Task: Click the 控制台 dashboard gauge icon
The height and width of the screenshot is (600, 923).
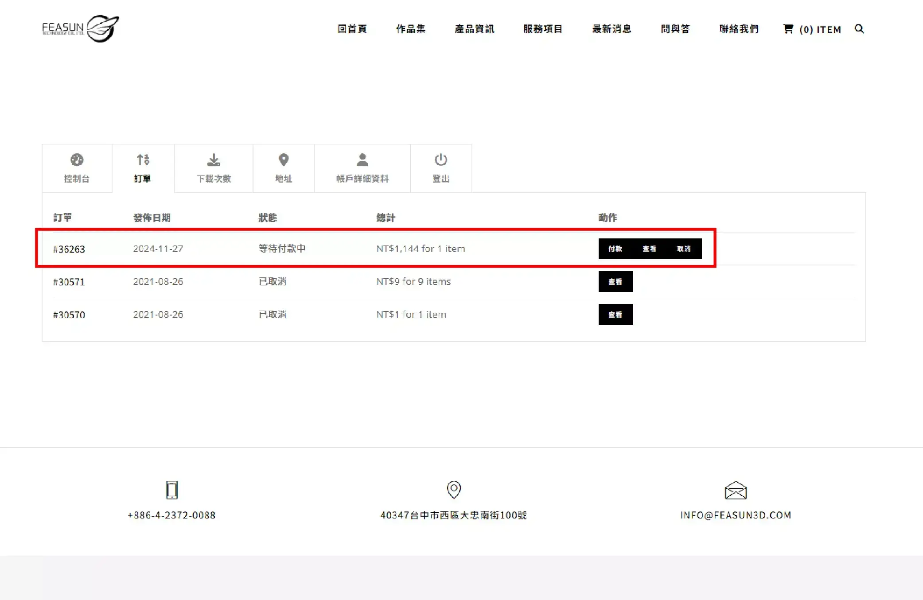Action: [x=77, y=160]
